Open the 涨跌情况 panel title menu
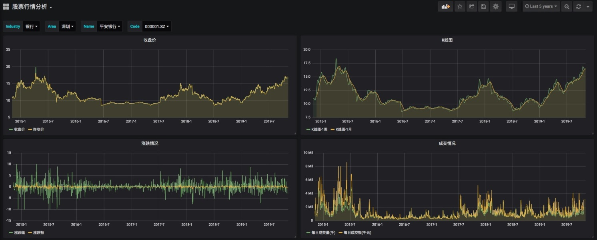 [x=150, y=143]
